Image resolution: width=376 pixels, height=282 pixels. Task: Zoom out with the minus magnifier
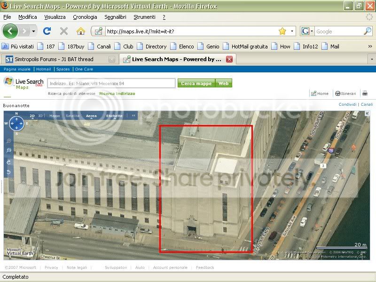(8, 150)
